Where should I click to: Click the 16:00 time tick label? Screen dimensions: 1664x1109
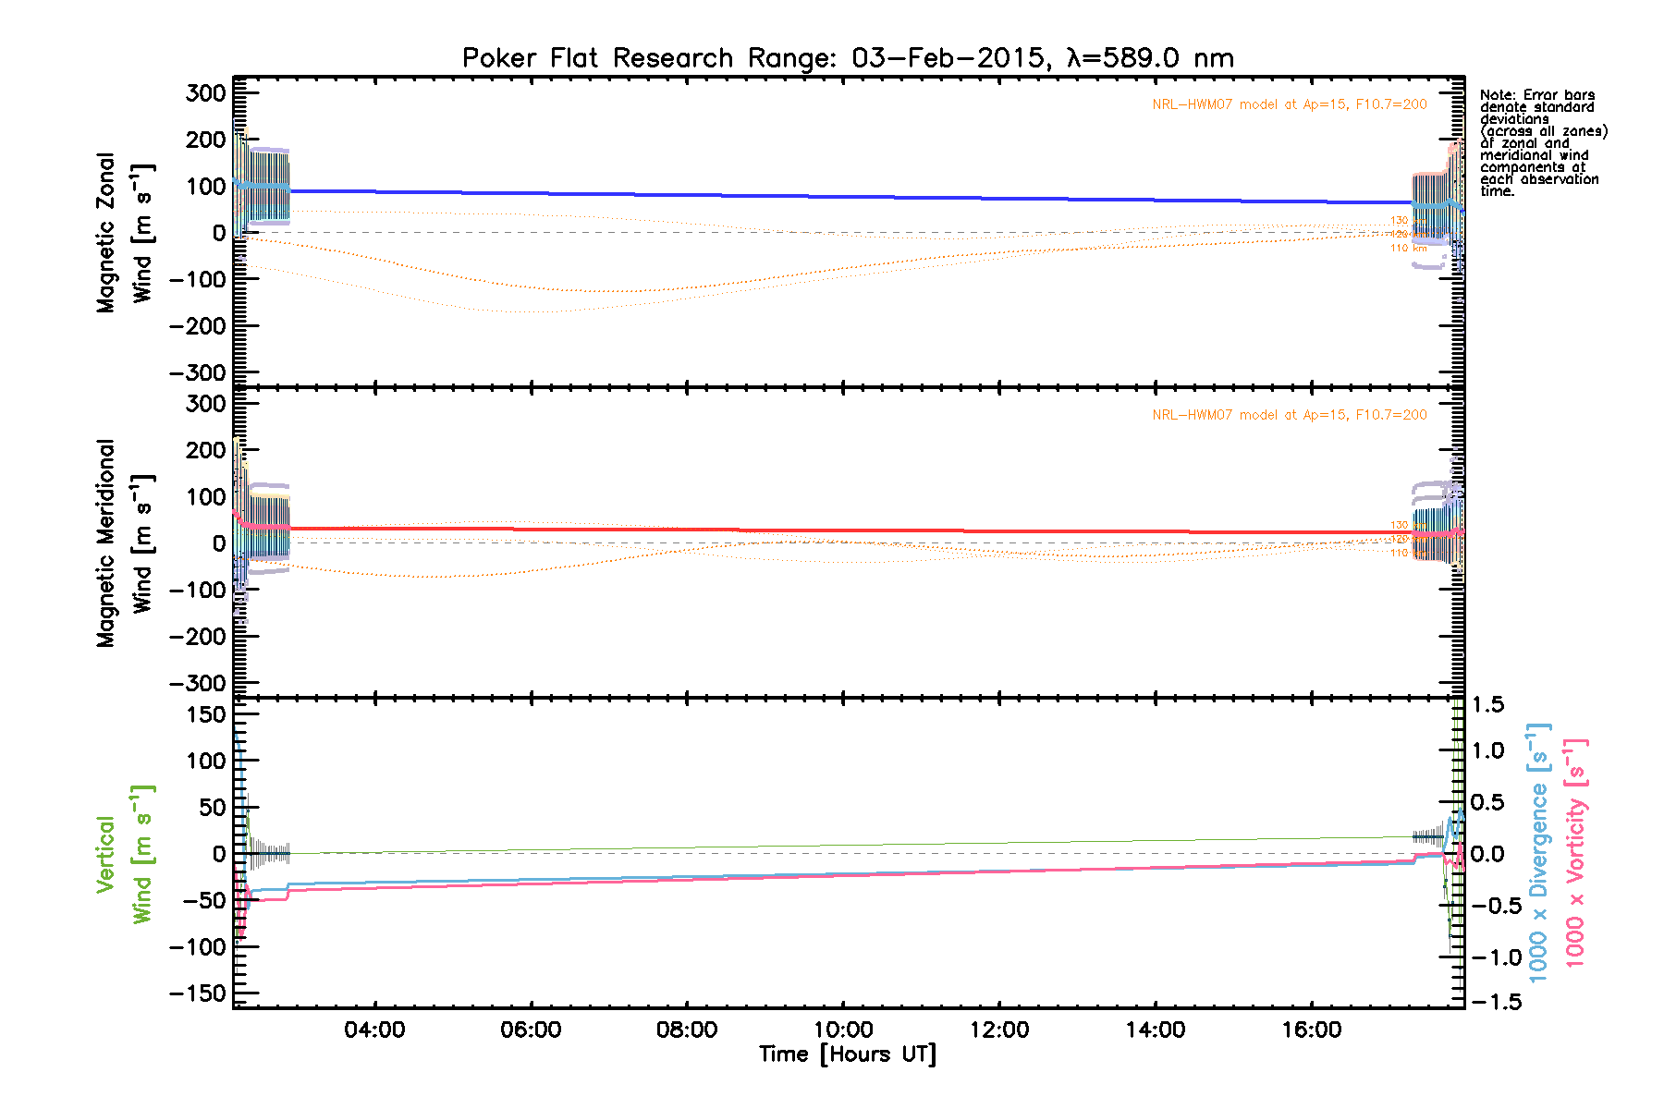point(1312,1030)
